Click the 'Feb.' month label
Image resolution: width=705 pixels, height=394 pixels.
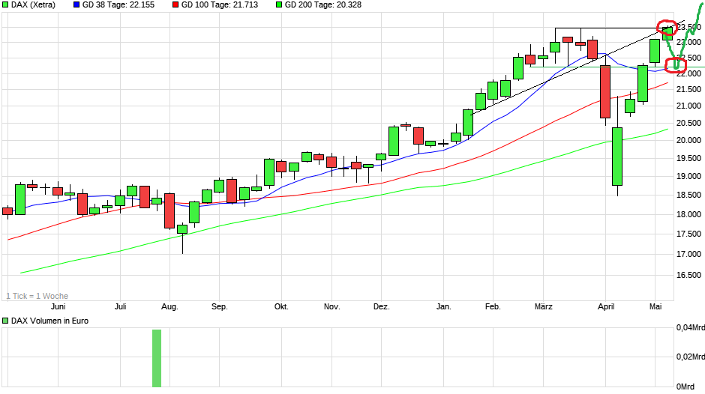pos(493,307)
